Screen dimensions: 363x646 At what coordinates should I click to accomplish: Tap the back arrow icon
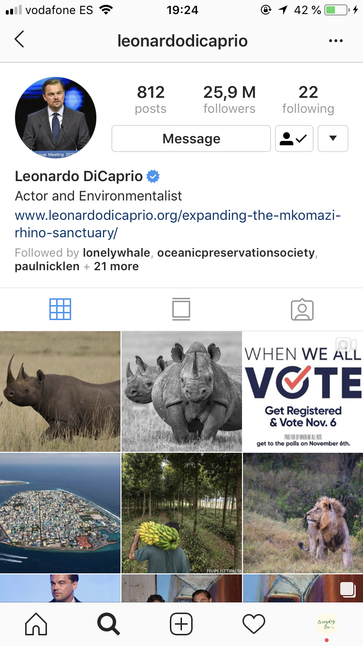pyautogui.click(x=19, y=40)
